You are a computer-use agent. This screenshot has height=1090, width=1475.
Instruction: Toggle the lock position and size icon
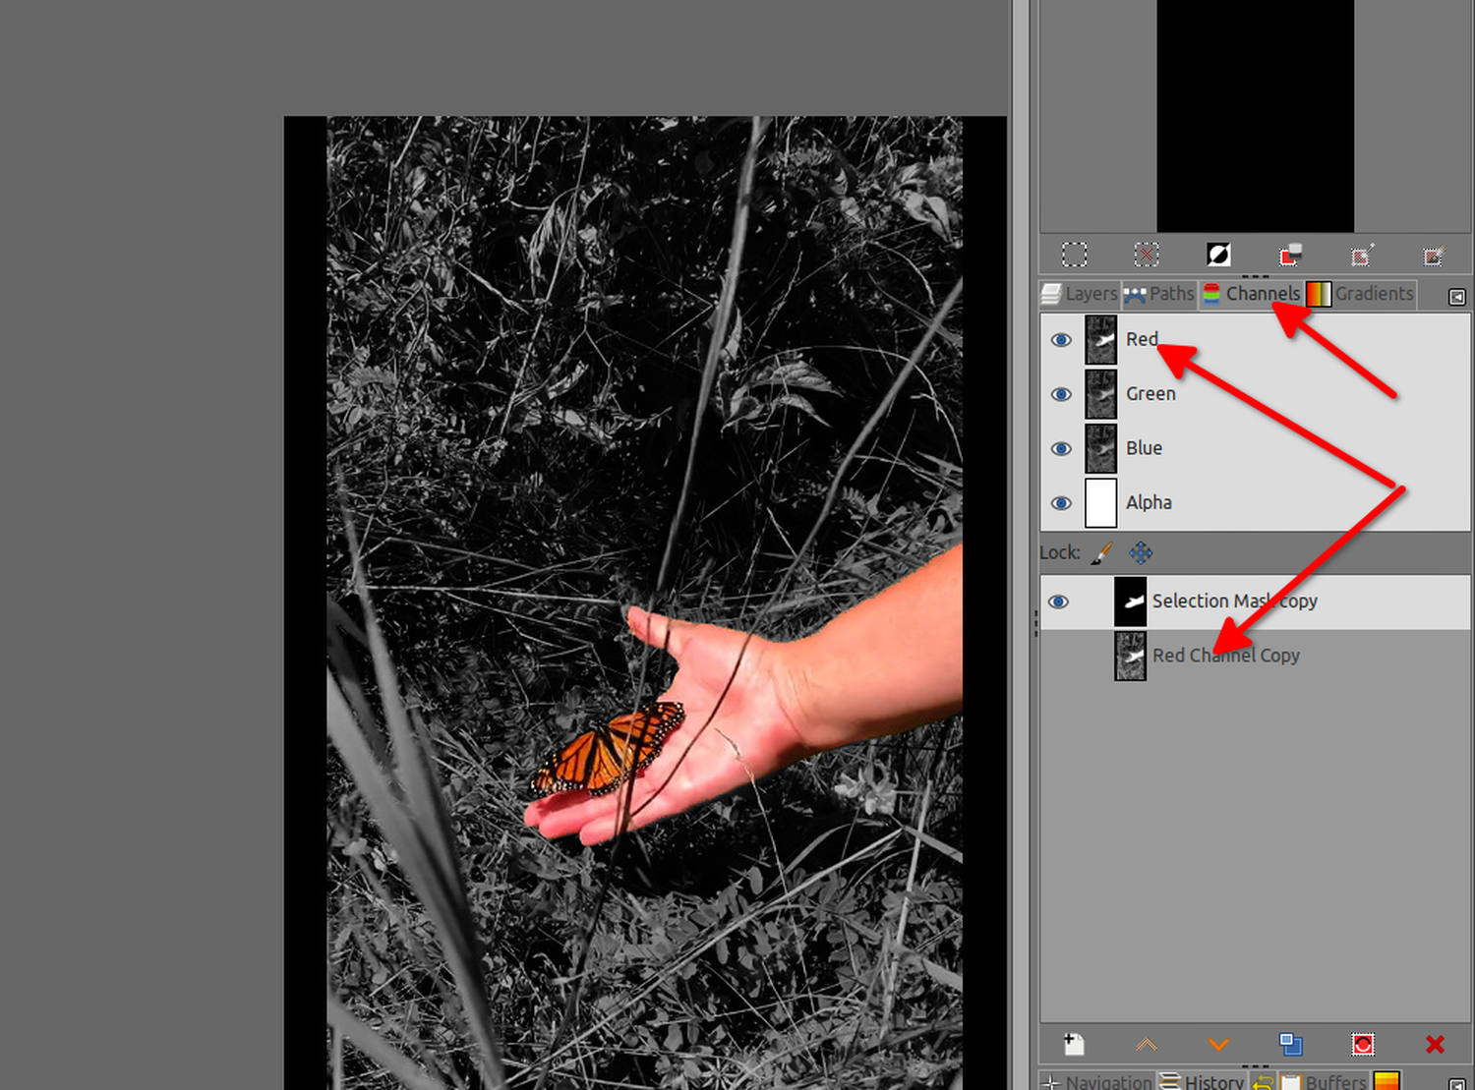[x=1141, y=553]
